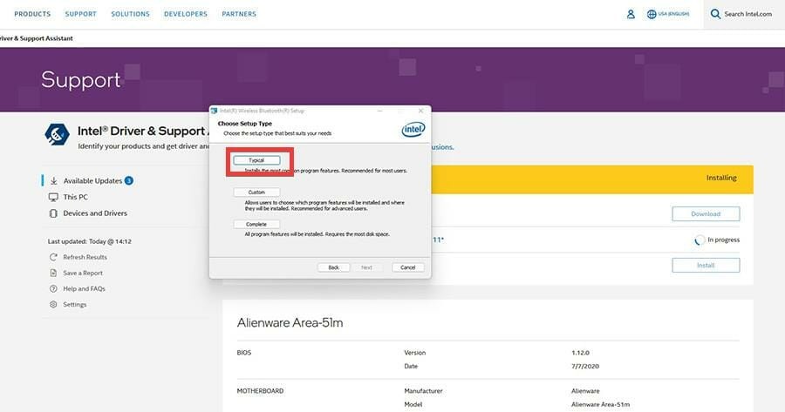Click the In progress spinner icon
The width and height of the screenshot is (785, 412).
tap(700, 240)
